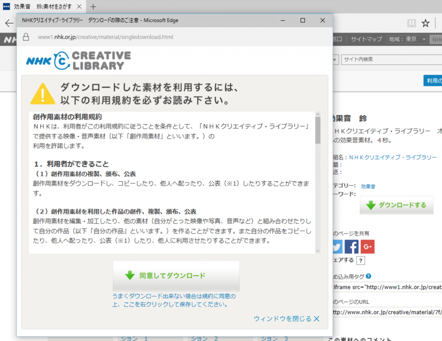Click NHKクリエイティブ・ライブラリー program link
This screenshot has height=341, width=442.
[393, 157]
